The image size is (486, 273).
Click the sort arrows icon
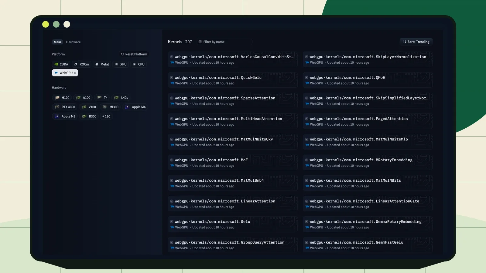(x=405, y=42)
